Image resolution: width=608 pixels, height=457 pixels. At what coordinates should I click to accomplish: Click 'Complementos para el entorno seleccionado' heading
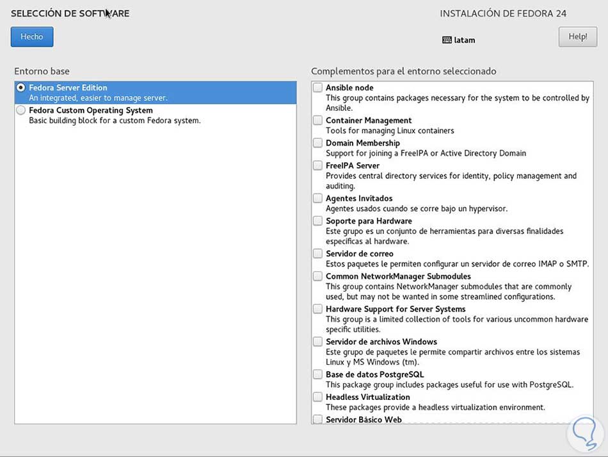404,71
